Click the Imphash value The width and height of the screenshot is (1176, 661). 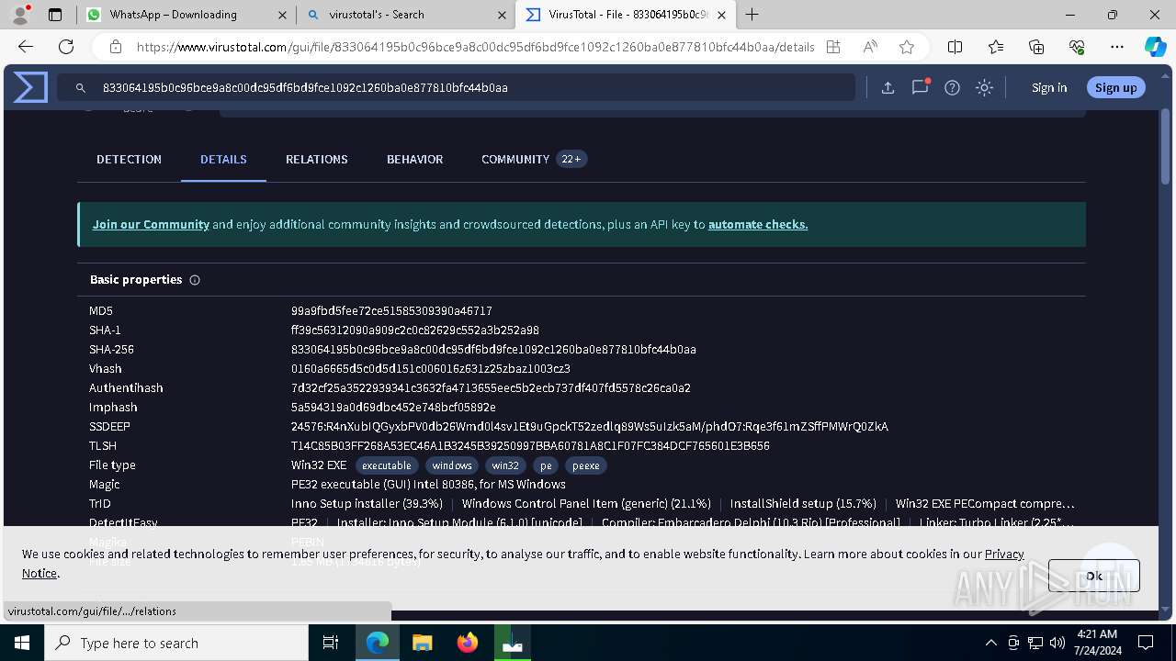click(393, 408)
